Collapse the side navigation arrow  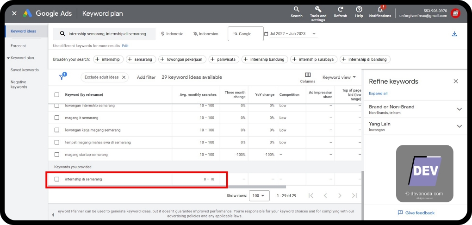(53, 215)
